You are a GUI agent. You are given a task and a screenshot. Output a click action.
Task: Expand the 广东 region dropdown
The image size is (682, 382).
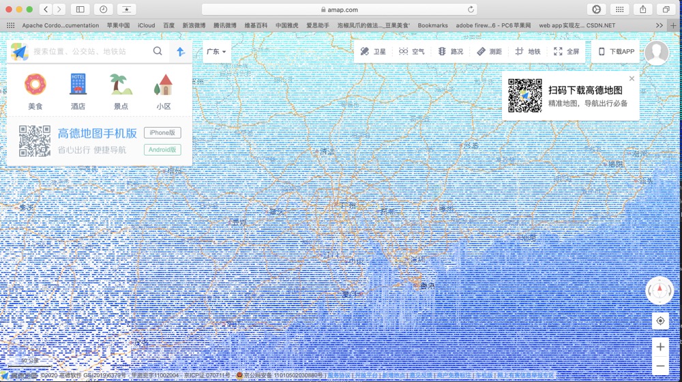(216, 52)
